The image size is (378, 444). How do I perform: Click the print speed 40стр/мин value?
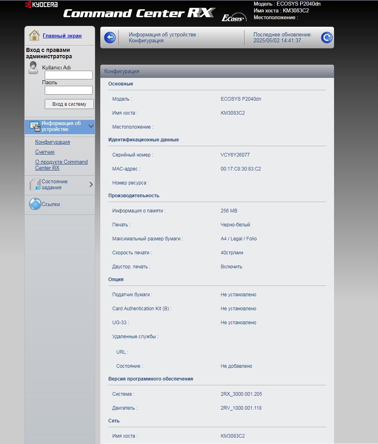coord(232,253)
